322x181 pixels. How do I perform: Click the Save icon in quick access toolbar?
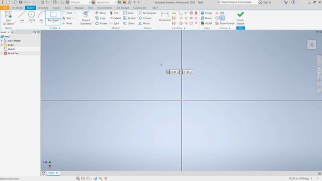(21, 2)
